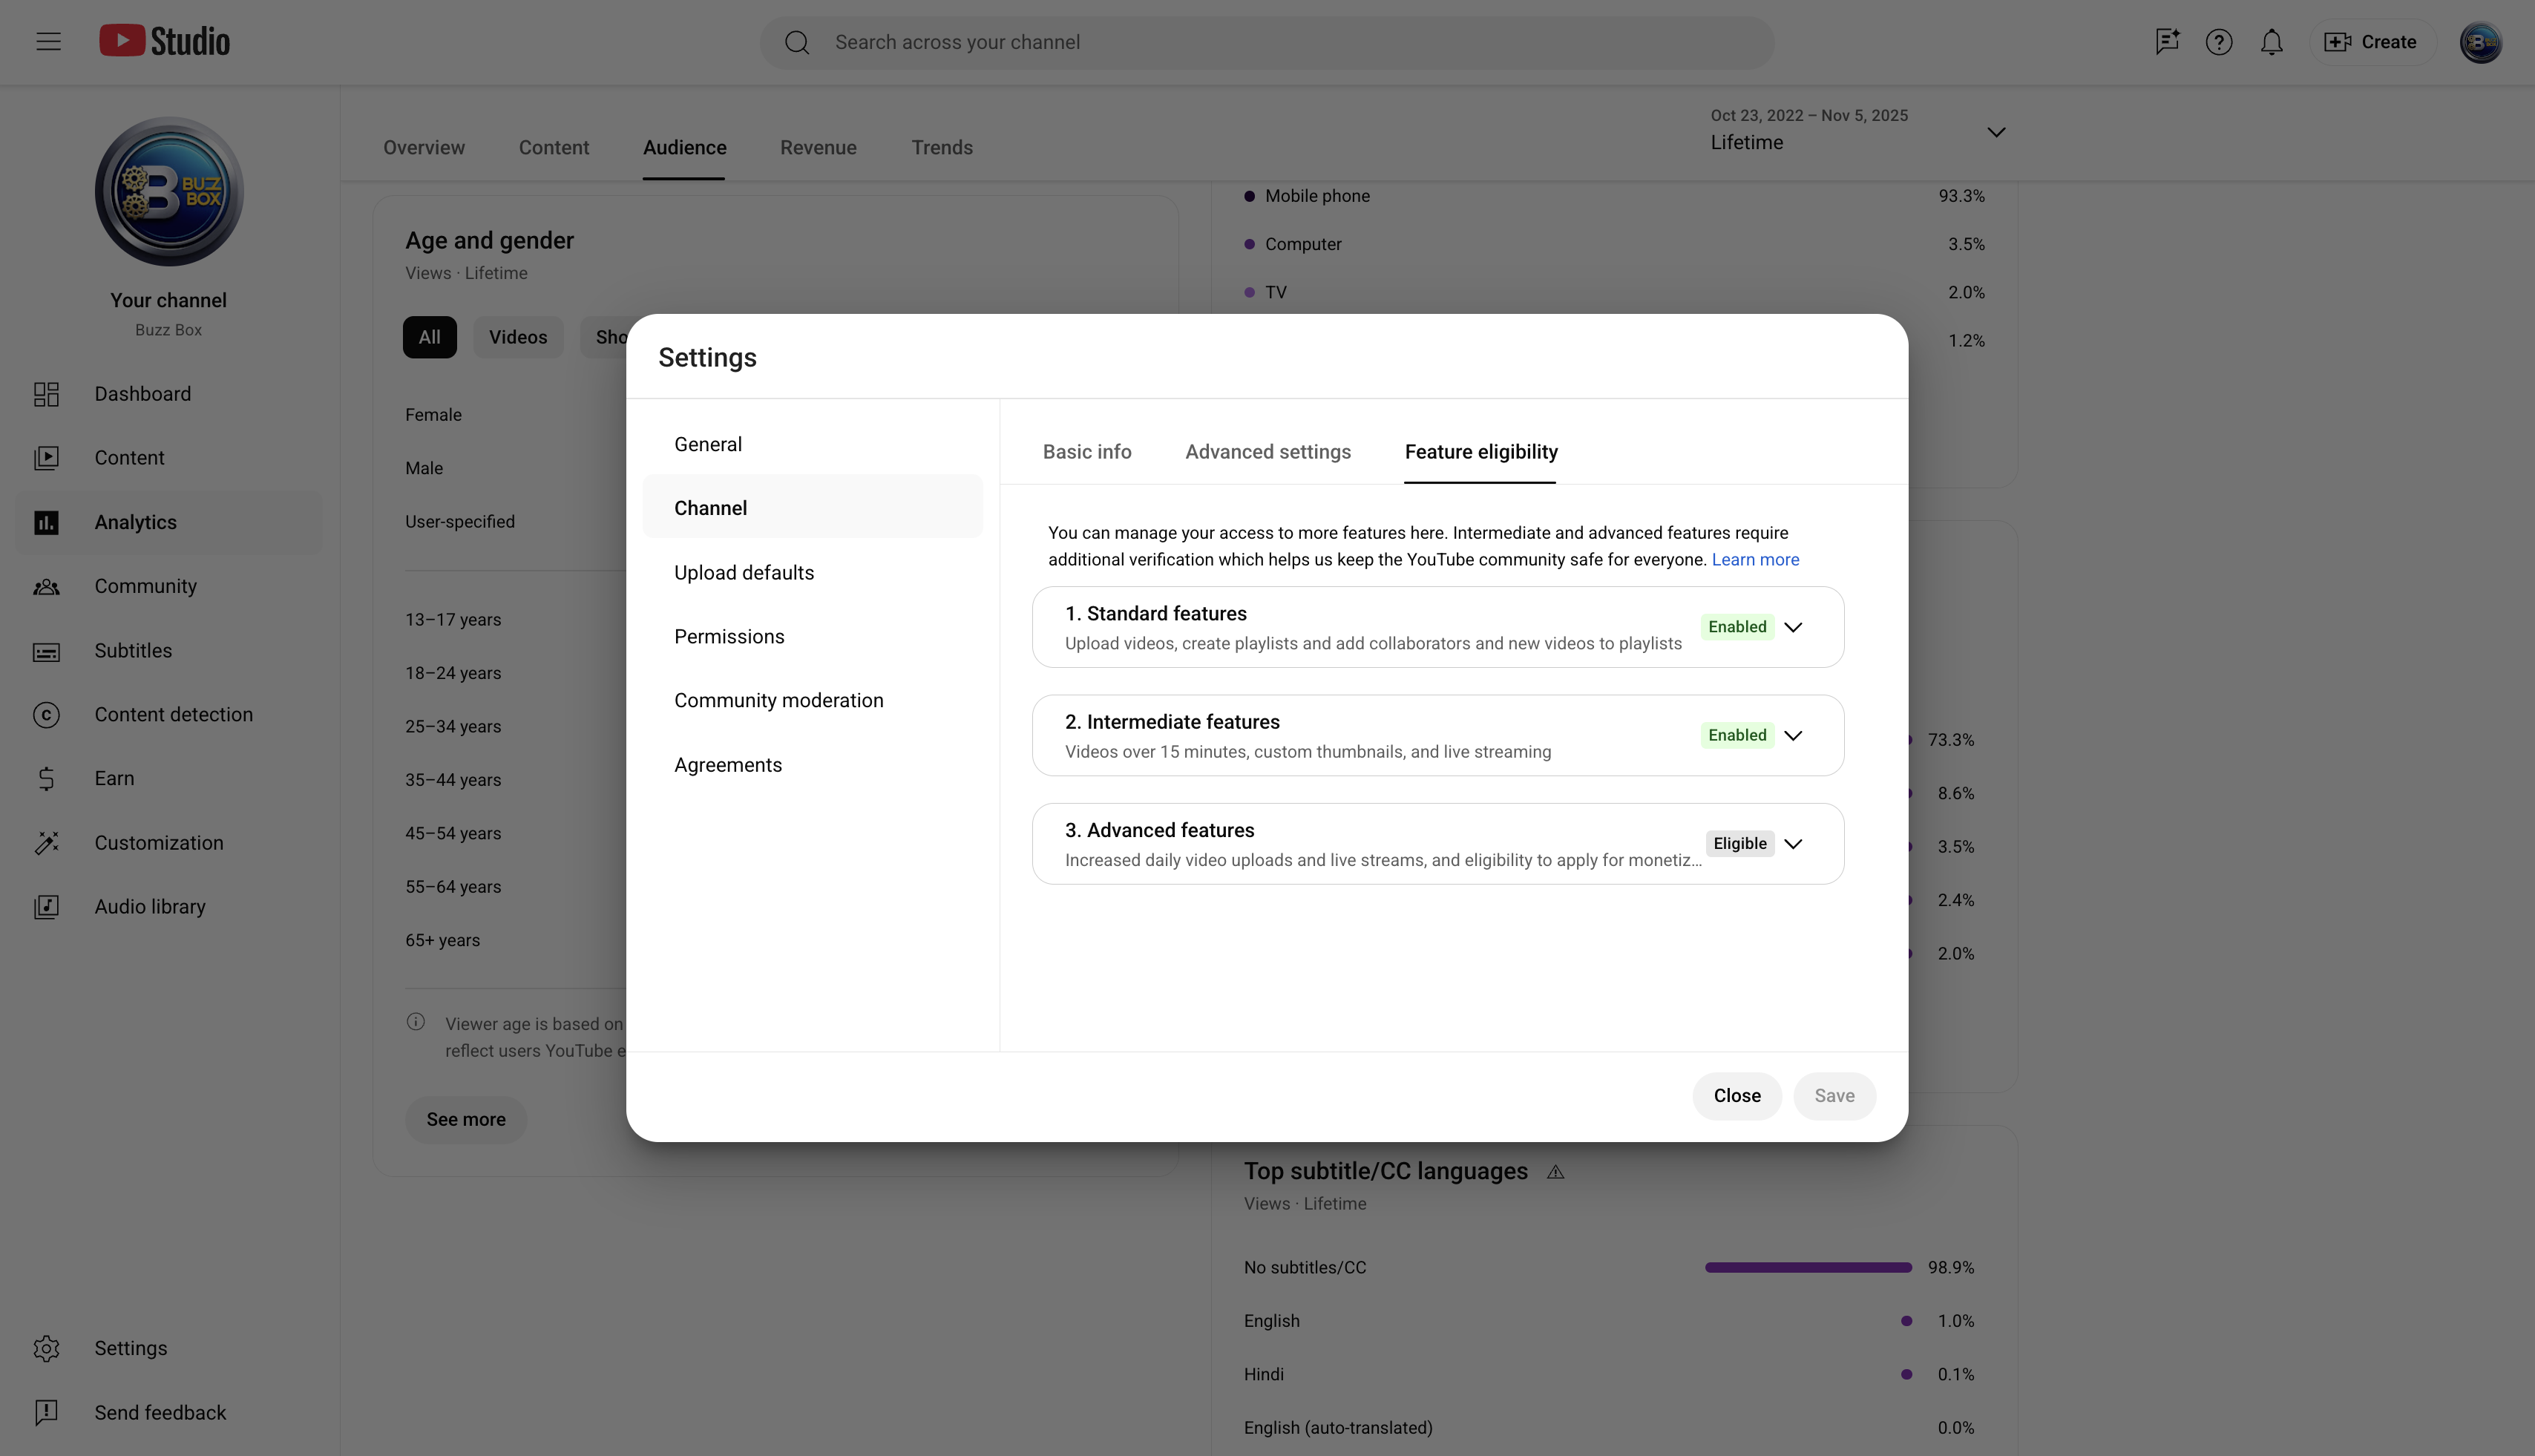Open Agreements settings section

click(812, 765)
